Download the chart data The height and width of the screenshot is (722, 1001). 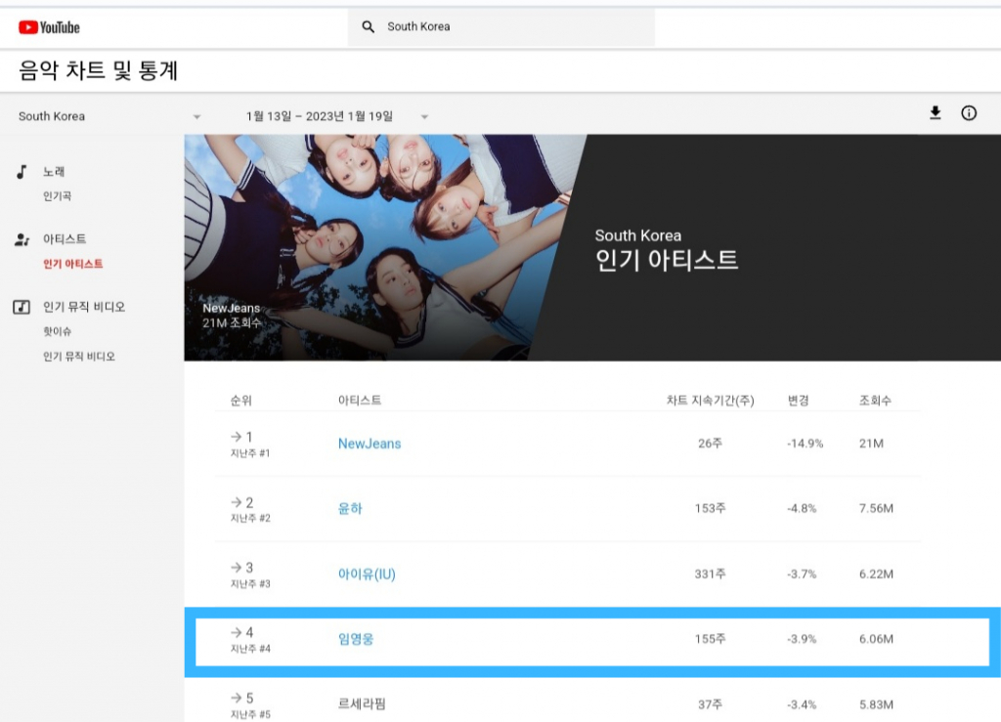[x=936, y=113]
